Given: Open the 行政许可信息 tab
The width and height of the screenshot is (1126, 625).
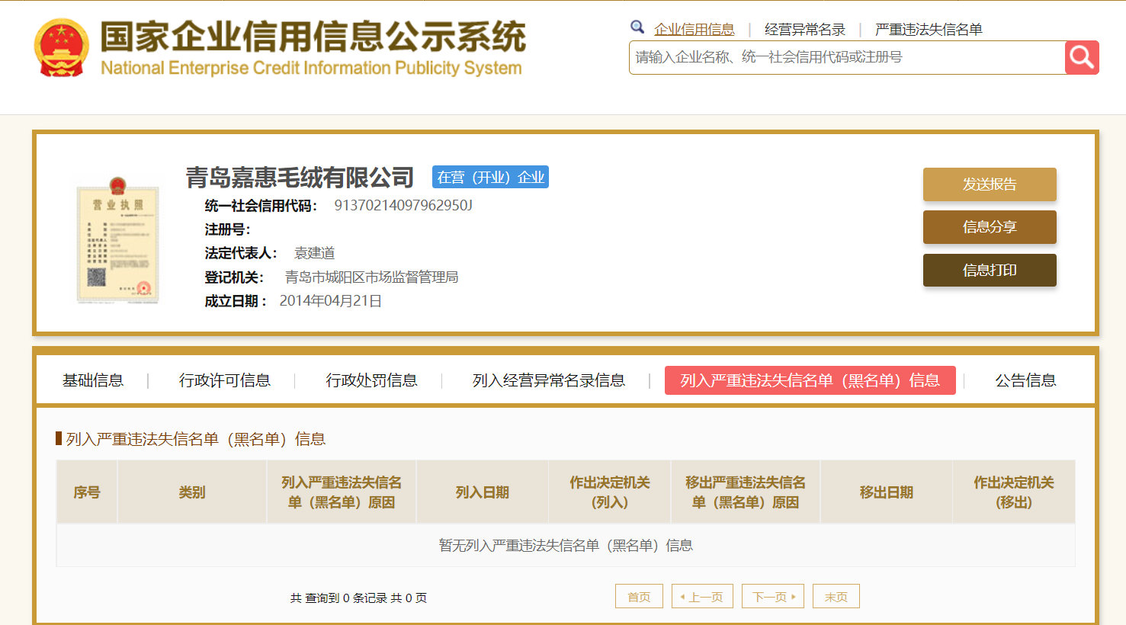Looking at the screenshot, I should pyautogui.click(x=225, y=380).
